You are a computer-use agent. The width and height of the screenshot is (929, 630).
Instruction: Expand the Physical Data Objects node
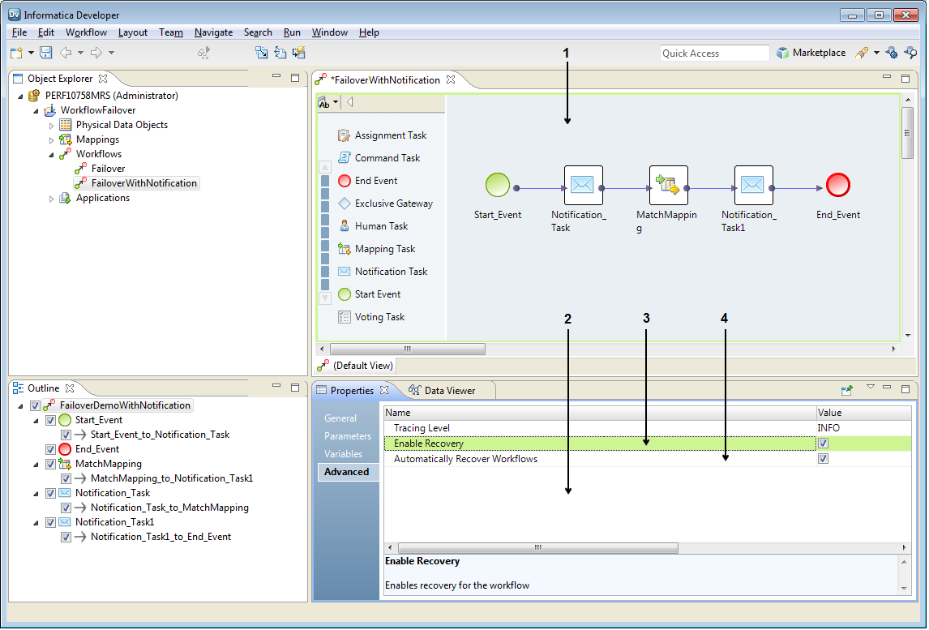tap(52, 126)
